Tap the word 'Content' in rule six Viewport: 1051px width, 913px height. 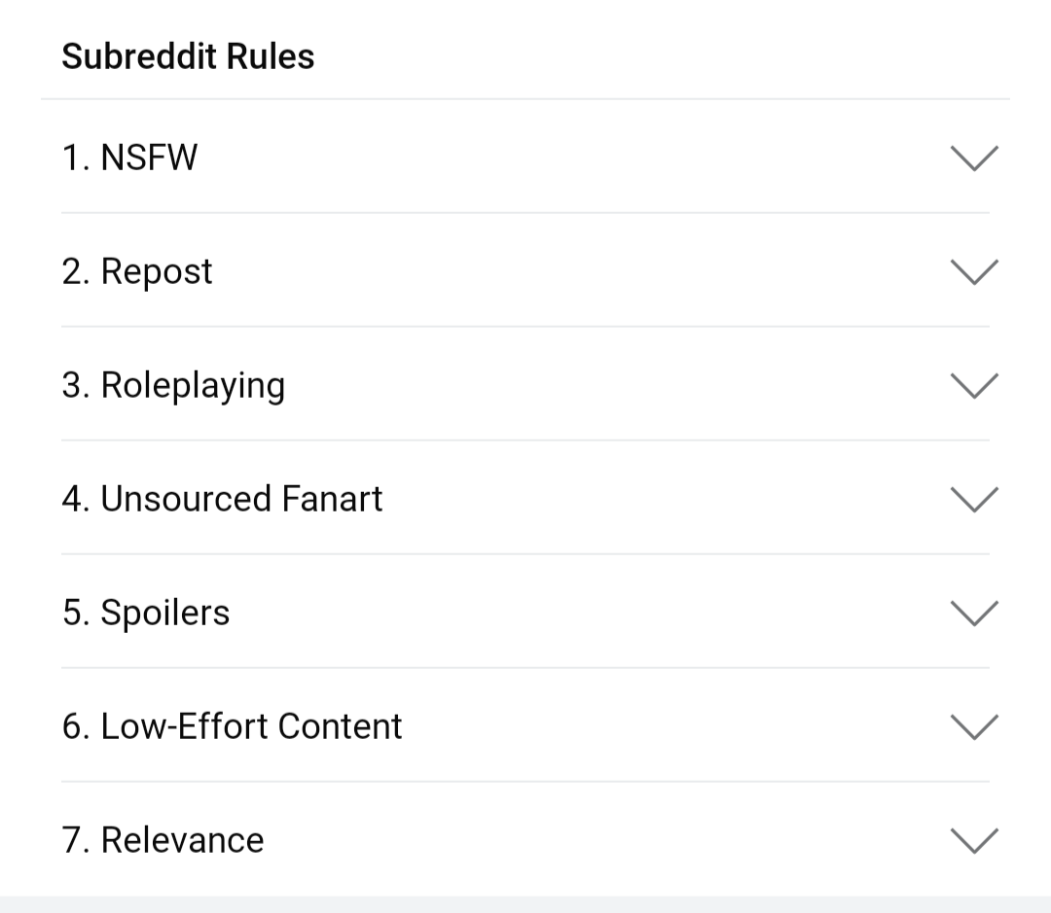pyautogui.click(x=340, y=726)
